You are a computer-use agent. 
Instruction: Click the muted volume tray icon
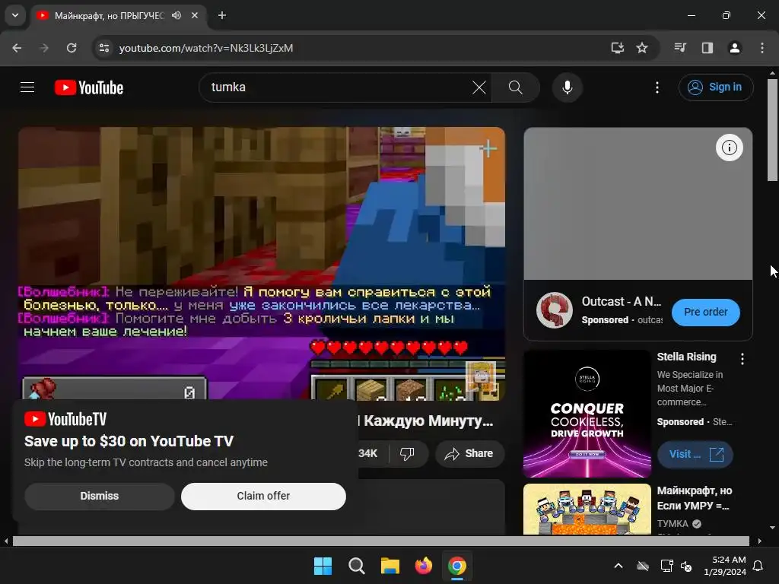tap(686, 566)
